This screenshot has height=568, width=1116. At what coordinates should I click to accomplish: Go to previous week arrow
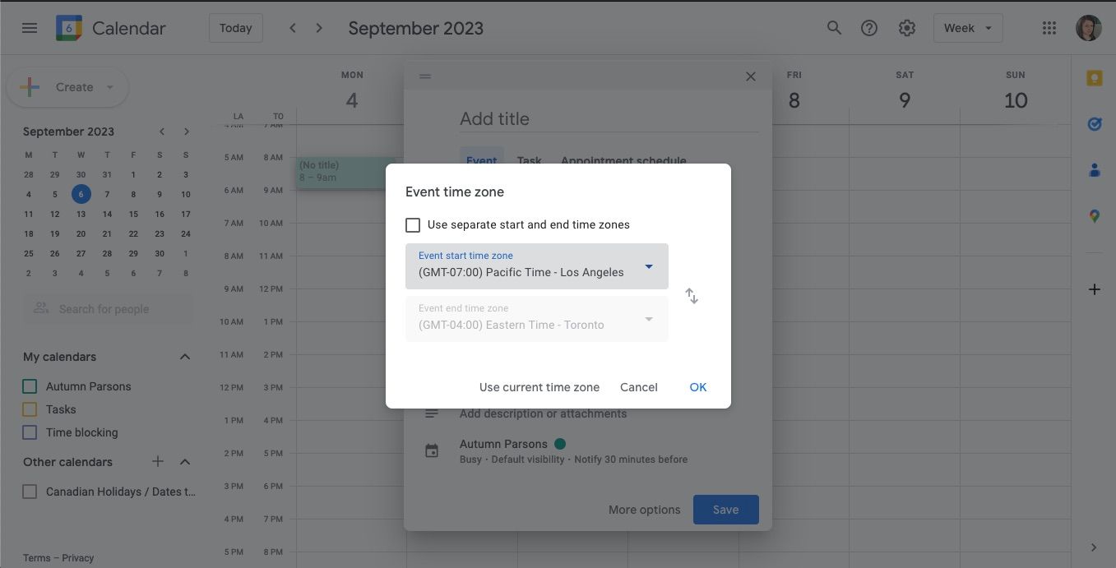tap(293, 28)
